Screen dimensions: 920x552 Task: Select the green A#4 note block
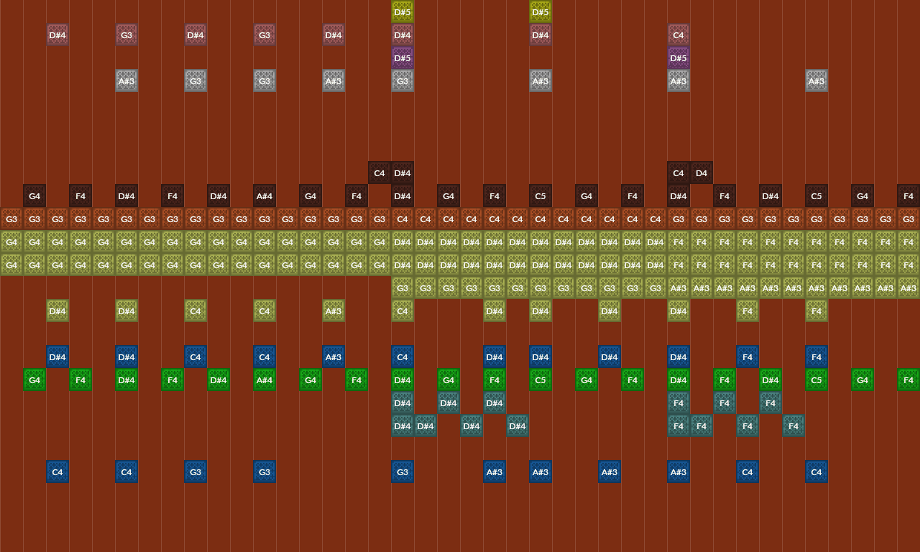tap(264, 379)
